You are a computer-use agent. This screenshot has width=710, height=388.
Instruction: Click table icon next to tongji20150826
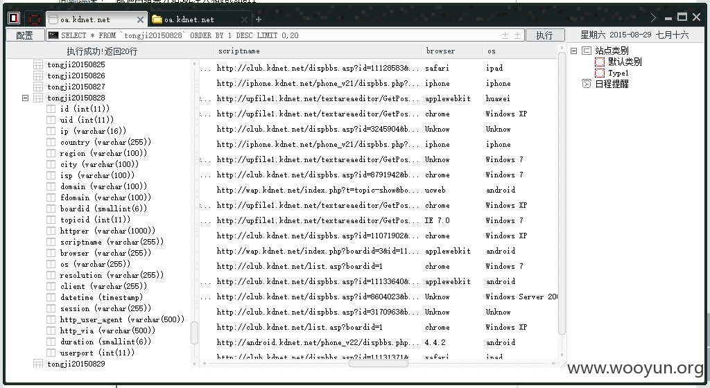38,76
